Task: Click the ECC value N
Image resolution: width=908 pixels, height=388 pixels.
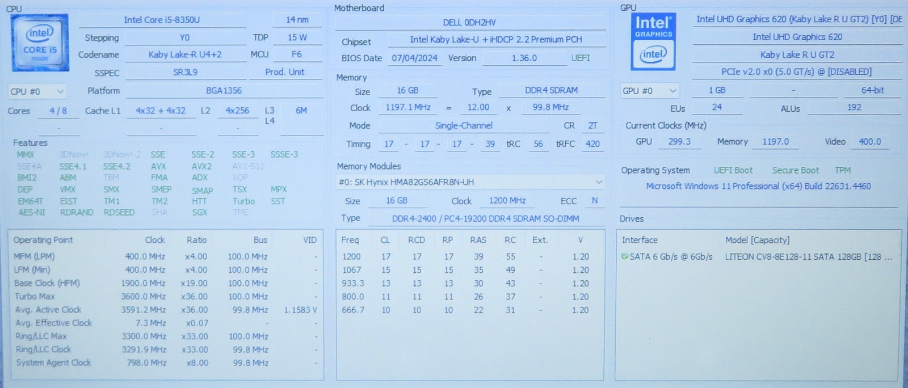Action: coord(594,200)
